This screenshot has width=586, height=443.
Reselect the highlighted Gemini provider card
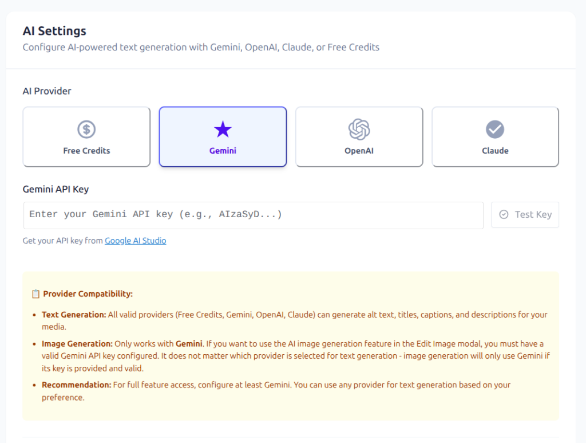coord(223,136)
